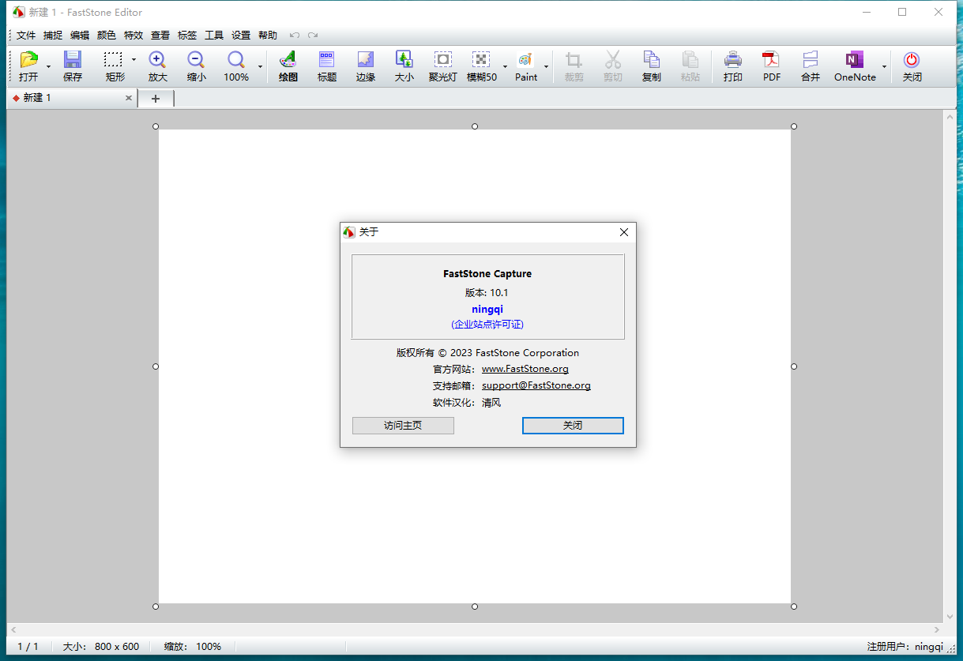Viewport: 963px width, 661px height.
Task: Click the (企业站点许可证) license text
Action: pos(487,325)
